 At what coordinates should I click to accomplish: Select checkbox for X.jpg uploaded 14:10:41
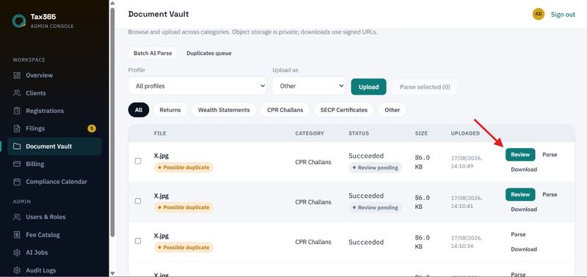[x=138, y=201]
